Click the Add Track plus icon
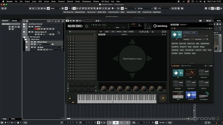 [24, 21]
